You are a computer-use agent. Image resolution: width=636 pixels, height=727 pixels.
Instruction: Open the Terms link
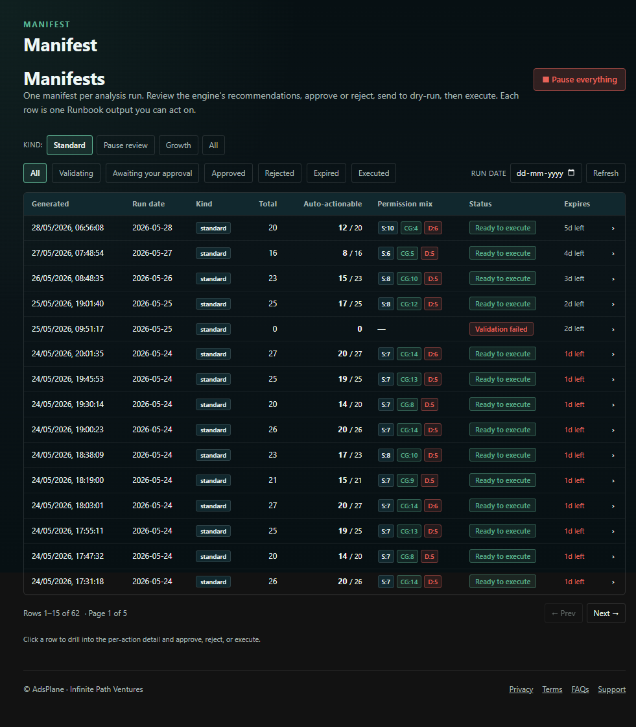552,689
